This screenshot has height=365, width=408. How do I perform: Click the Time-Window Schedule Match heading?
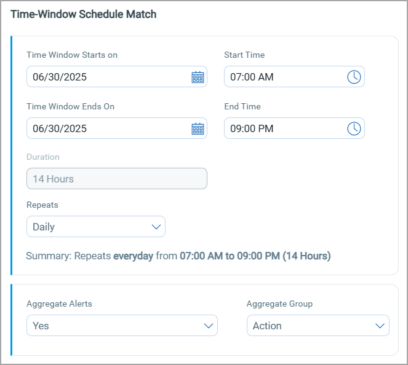pos(84,14)
